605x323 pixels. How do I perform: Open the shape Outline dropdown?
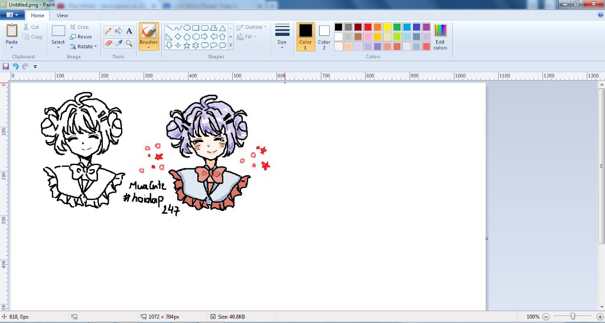[x=252, y=27]
